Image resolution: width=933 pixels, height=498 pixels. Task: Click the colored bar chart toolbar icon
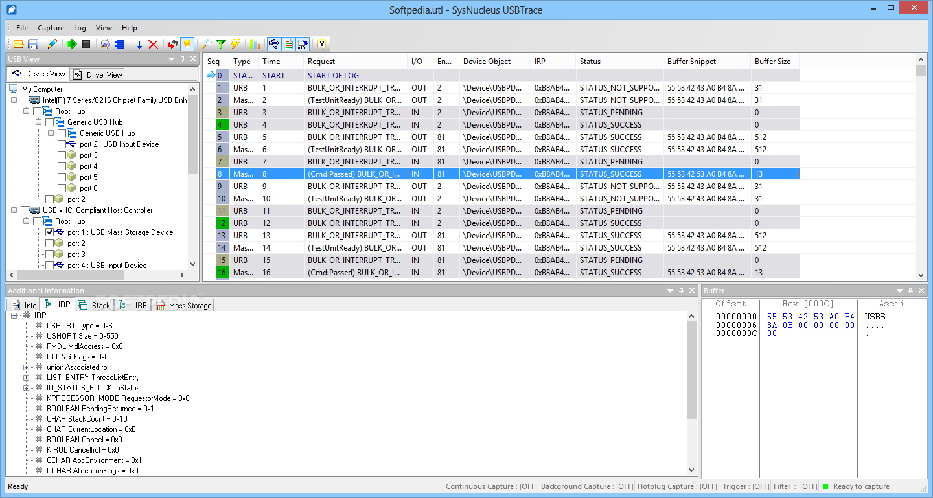tap(255, 44)
